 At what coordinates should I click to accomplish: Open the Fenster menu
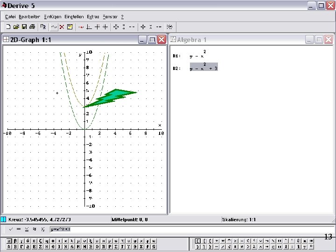coord(110,16)
